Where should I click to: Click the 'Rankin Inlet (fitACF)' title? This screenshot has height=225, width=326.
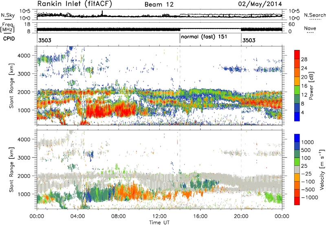point(75,4)
